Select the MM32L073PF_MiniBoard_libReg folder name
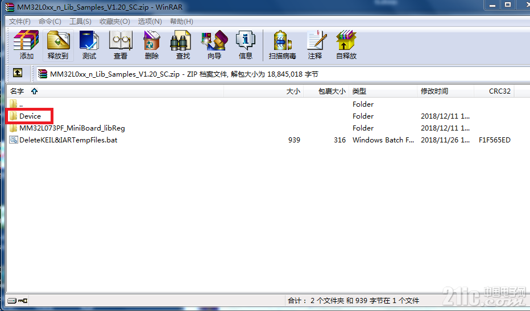This screenshot has width=530, height=311. coord(72,128)
